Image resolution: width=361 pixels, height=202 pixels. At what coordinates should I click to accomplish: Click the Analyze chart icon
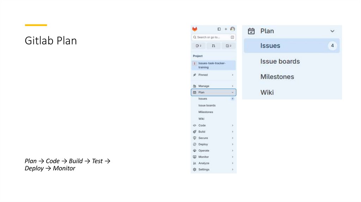(x=195, y=163)
